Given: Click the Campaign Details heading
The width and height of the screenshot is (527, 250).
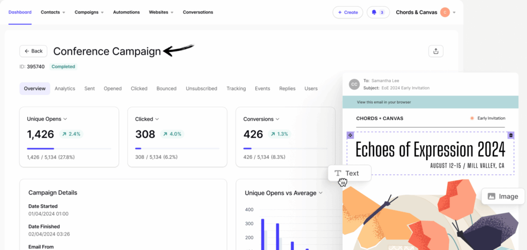Looking at the screenshot, I should click(x=53, y=193).
